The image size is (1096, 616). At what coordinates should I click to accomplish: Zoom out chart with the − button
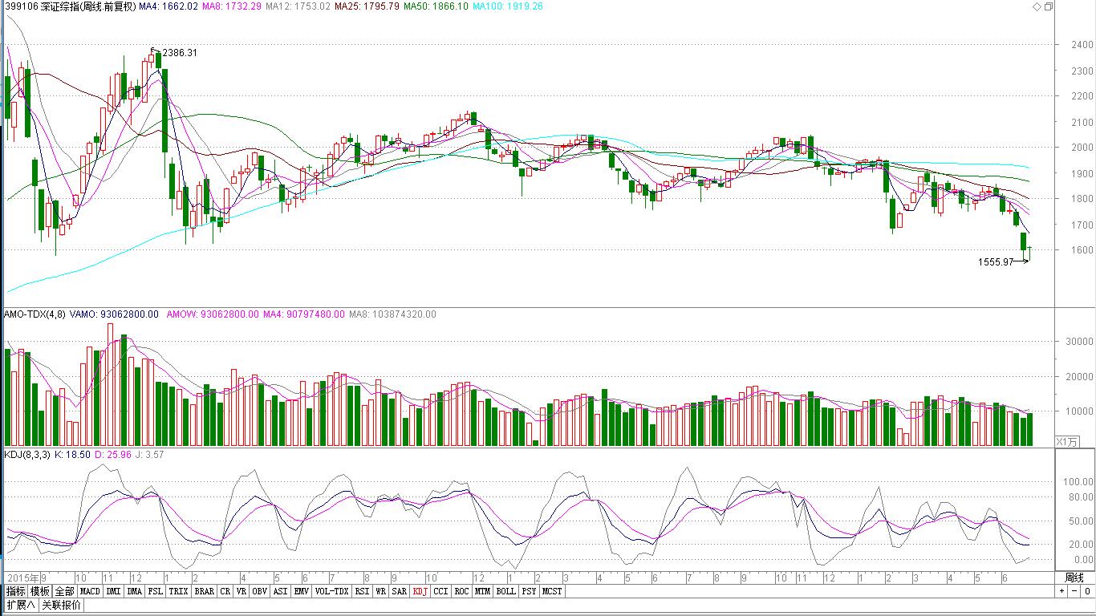click(1074, 591)
